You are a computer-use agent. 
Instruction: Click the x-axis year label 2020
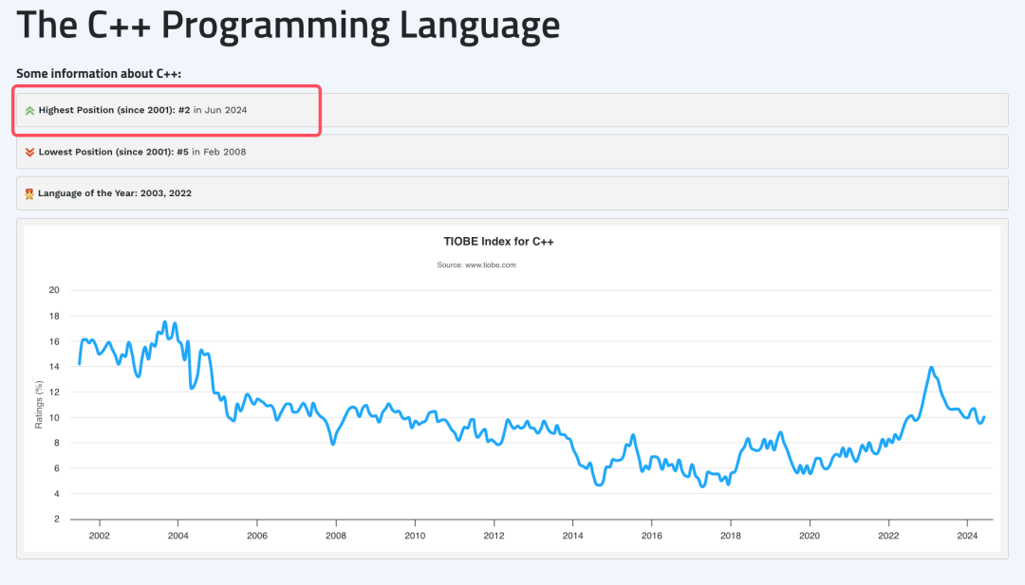click(810, 536)
